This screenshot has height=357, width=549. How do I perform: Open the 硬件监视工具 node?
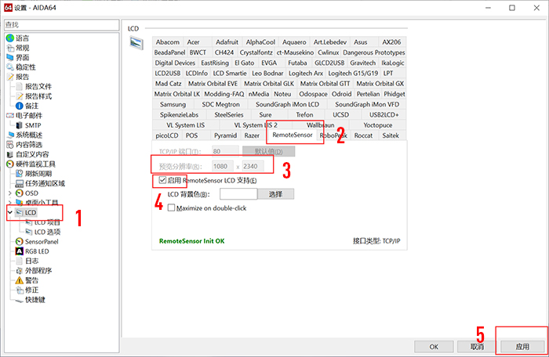35,164
